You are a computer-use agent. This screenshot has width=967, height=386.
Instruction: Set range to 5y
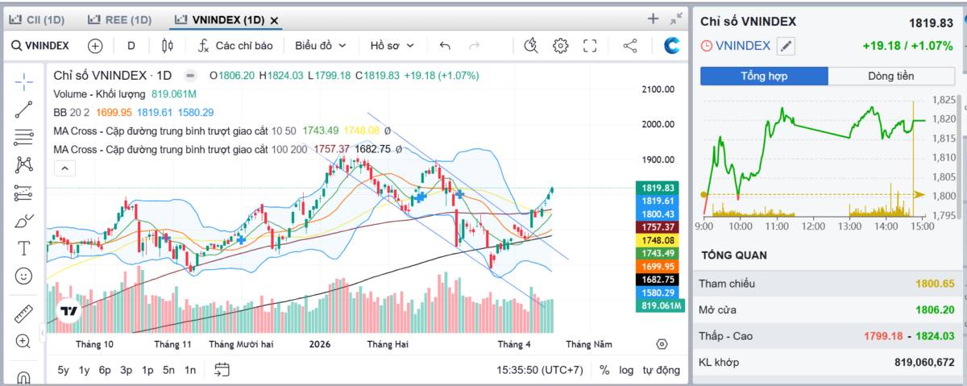coord(63,370)
